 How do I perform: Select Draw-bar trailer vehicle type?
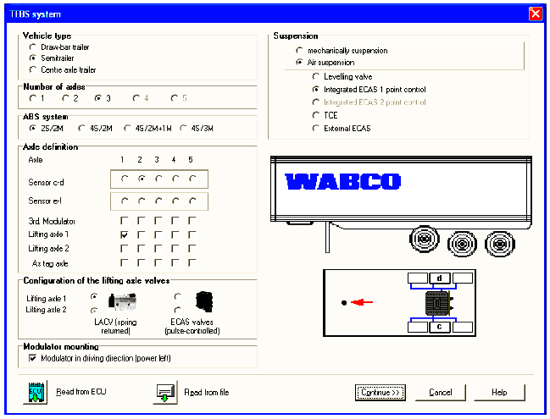32,47
